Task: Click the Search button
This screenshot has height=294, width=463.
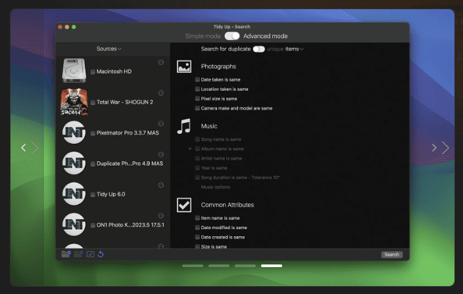Action: click(x=391, y=255)
